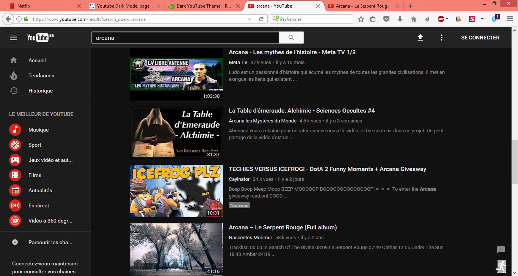The width and height of the screenshot is (518, 276).
Task: Click SE CONNECTER sign-in button
Action: [x=480, y=38]
